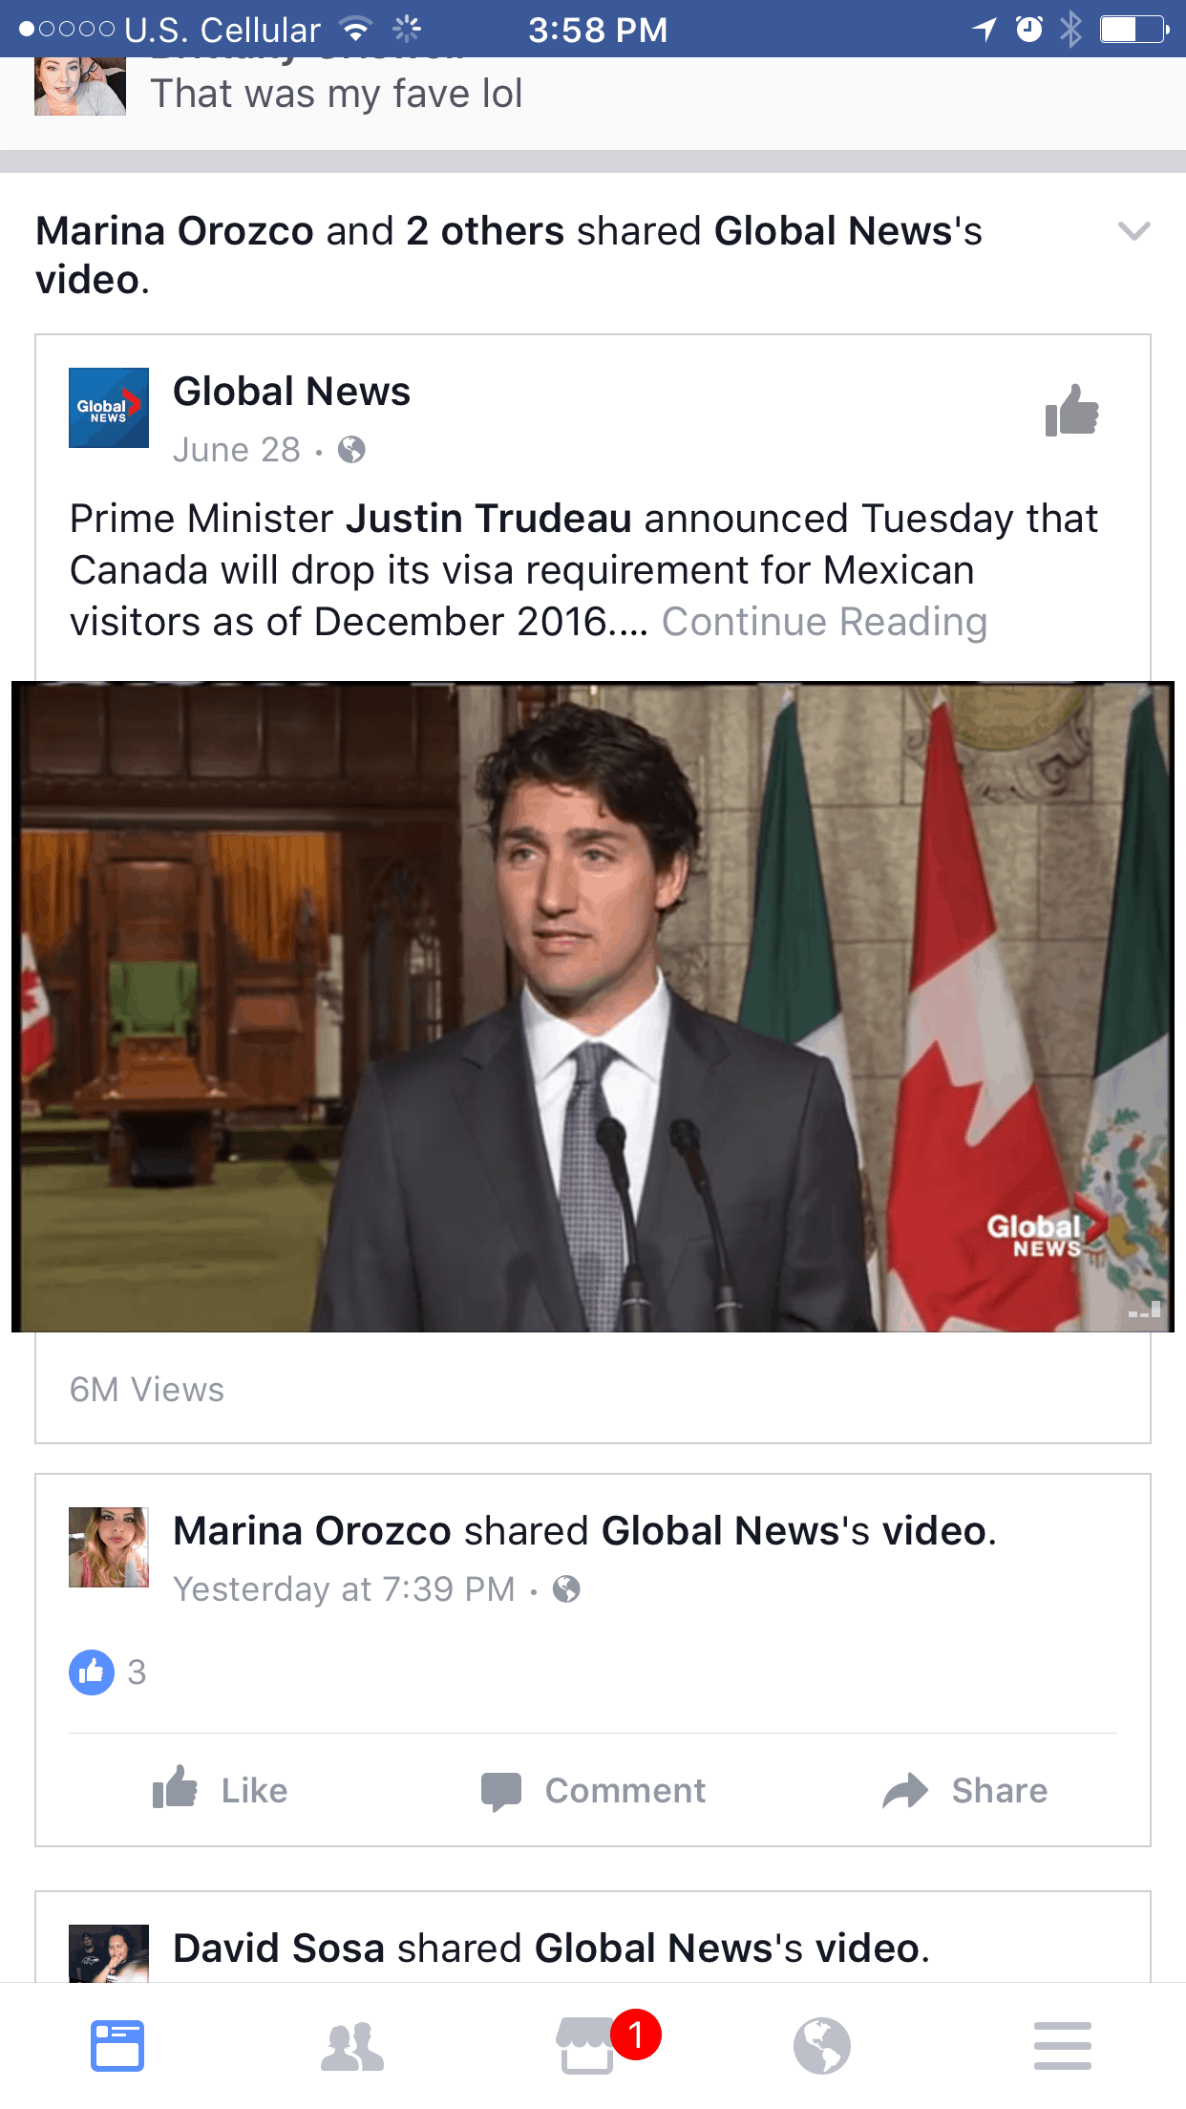
Task: Share Marina Orozco's post
Action: tap(965, 1791)
